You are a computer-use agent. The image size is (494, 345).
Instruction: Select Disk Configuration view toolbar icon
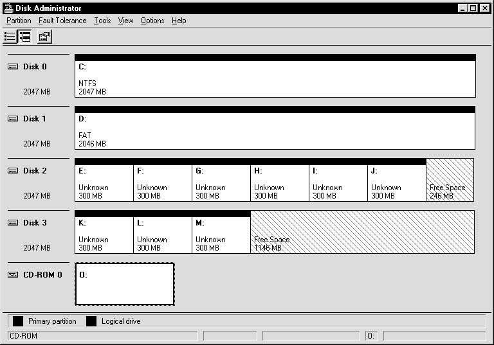coord(25,37)
